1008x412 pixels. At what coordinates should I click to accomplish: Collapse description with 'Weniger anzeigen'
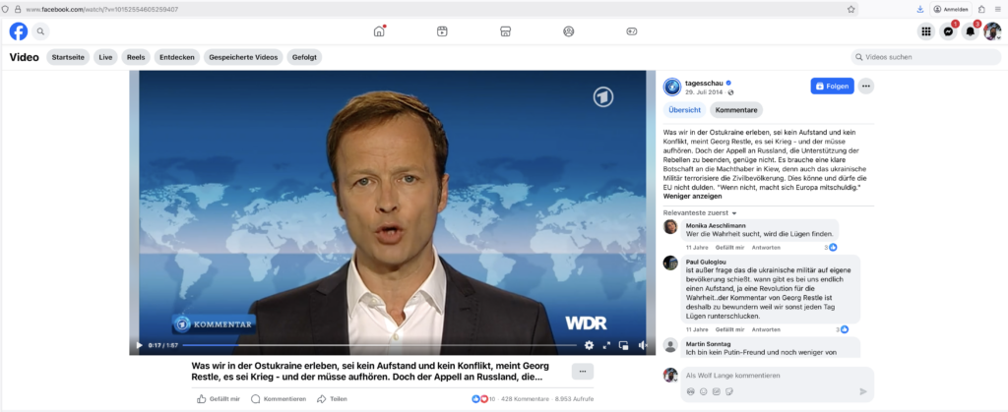[x=692, y=196]
